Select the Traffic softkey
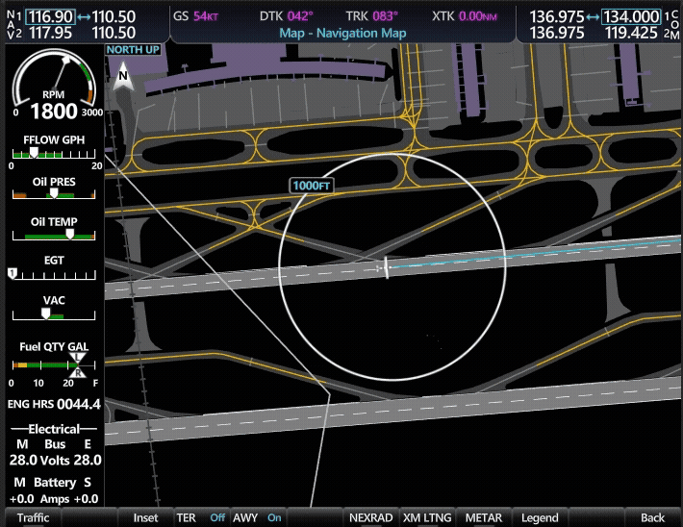 (33, 517)
